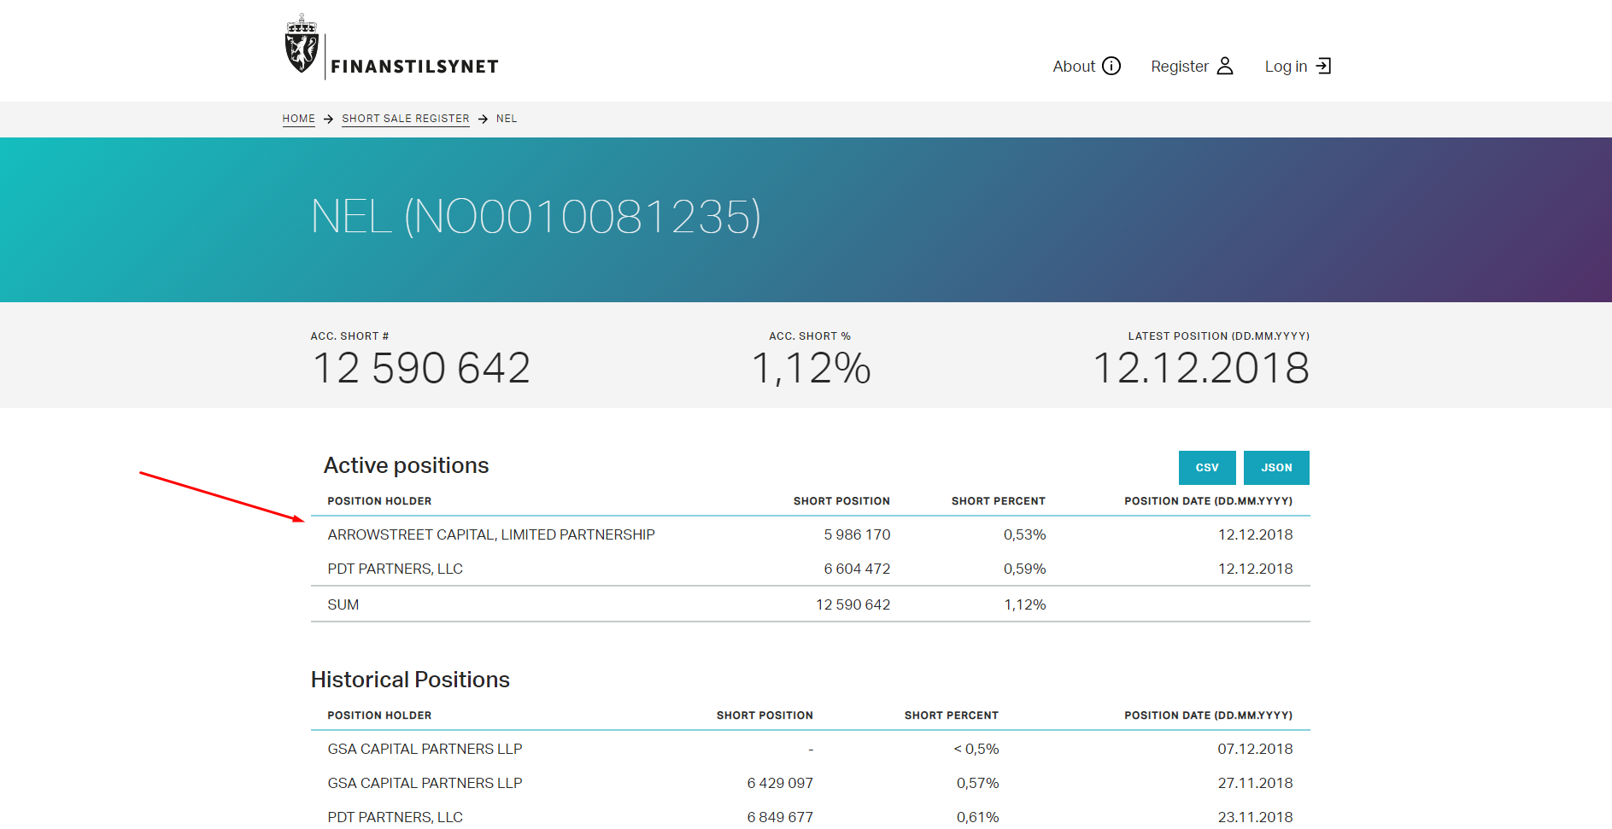Click the About info circle icon
Image resolution: width=1612 pixels, height=829 pixels.
[1111, 66]
